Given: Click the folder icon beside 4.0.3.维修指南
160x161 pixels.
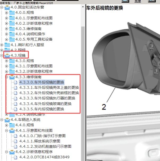Looking at the screenshot, I should coord(12,29).
